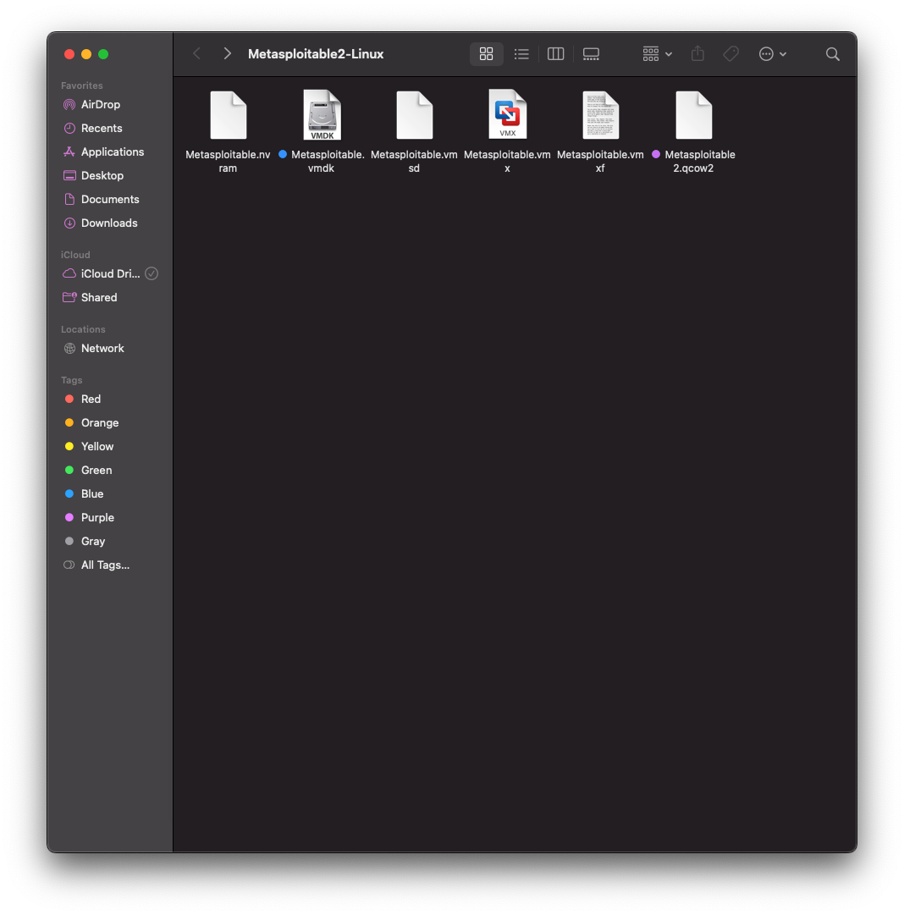
Task: Switch to list view mode
Action: click(x=521, y=54)
